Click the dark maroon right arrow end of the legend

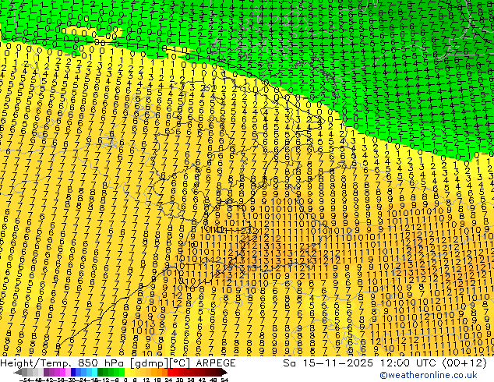224,372
